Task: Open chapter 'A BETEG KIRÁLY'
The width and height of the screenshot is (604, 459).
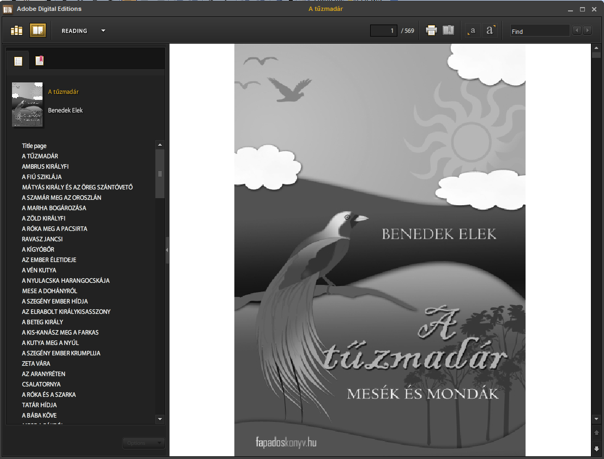Action: click(x=43, y=322)
